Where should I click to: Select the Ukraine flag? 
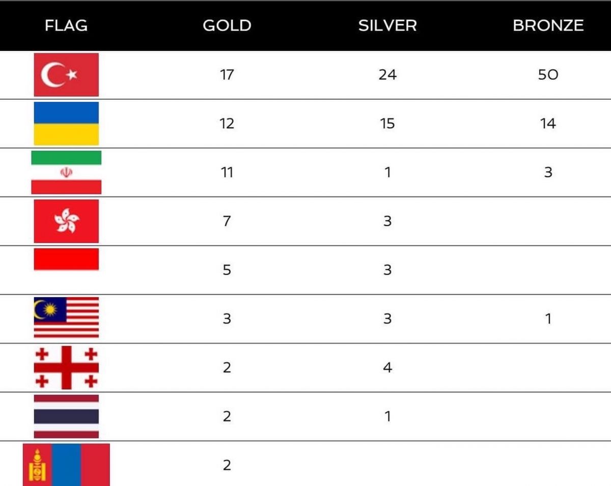(66, 124)
